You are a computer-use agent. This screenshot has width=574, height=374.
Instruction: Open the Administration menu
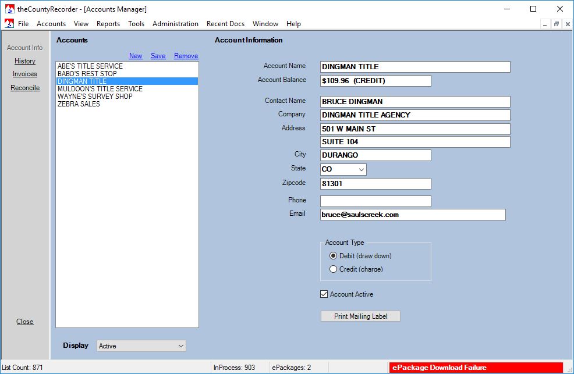click(175, 24)
